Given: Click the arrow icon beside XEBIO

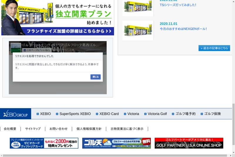Looking at the screenshot, I should pyautogui.click(x=38, y=114).
